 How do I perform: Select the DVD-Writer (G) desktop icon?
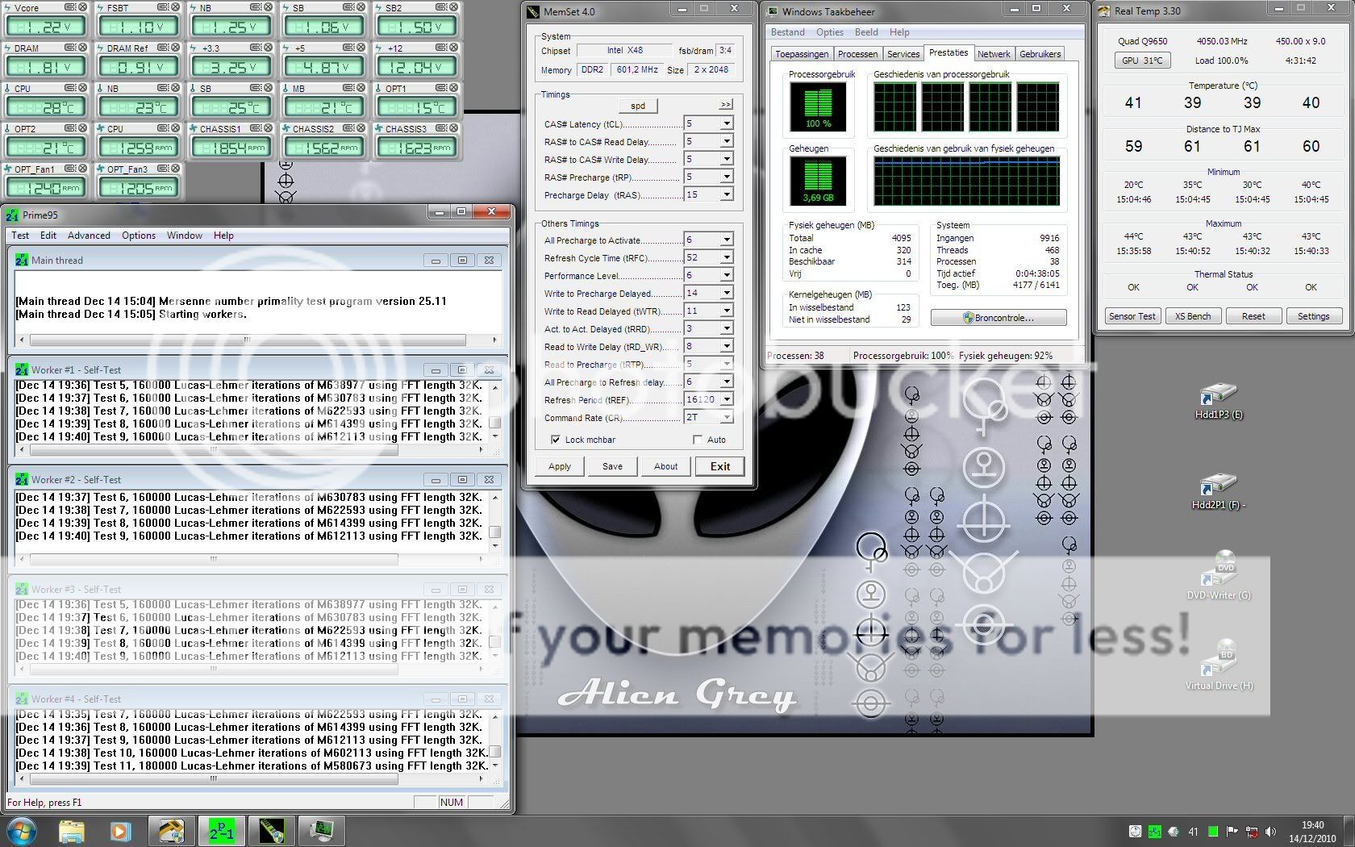tap(1218, 576)
